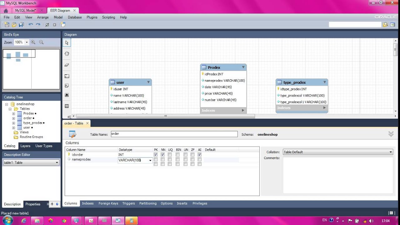Screen dimensions: 400x225
Task: Click the open model folder icon
Action: point(14,24)
